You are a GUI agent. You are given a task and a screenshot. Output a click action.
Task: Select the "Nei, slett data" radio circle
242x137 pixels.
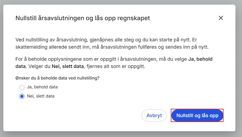pyautogui.click(x=22, y=96)
